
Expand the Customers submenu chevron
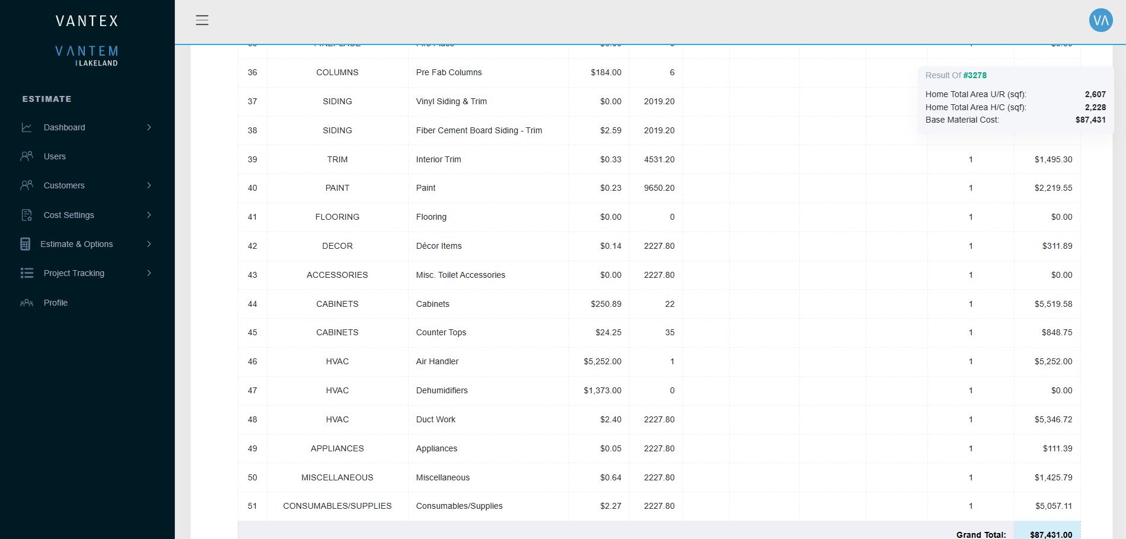[149, 185]
